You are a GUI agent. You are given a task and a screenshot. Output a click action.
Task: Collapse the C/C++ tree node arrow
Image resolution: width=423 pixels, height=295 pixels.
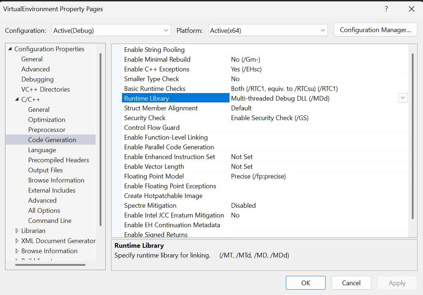pos(17,99)
